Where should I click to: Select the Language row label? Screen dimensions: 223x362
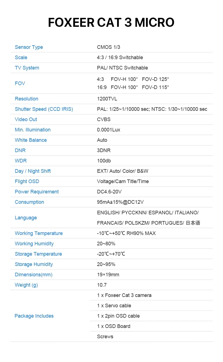tap(26, 218)
